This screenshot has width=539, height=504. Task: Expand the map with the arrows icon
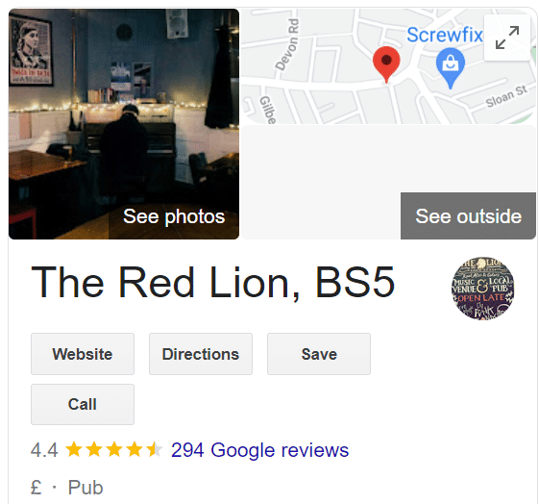coord(507,38)
